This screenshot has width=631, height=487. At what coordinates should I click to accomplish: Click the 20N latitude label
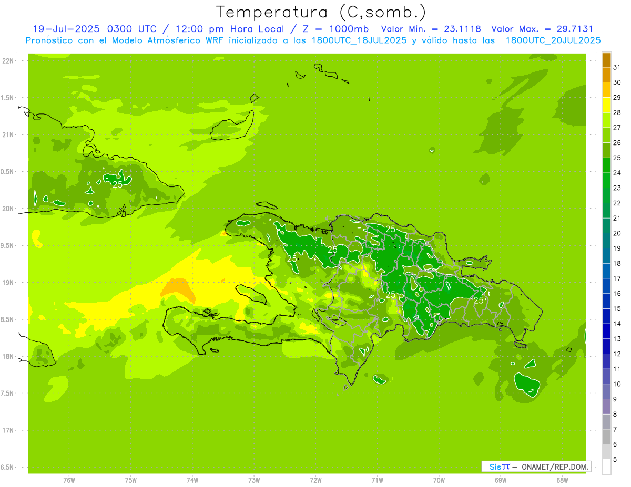8,209
